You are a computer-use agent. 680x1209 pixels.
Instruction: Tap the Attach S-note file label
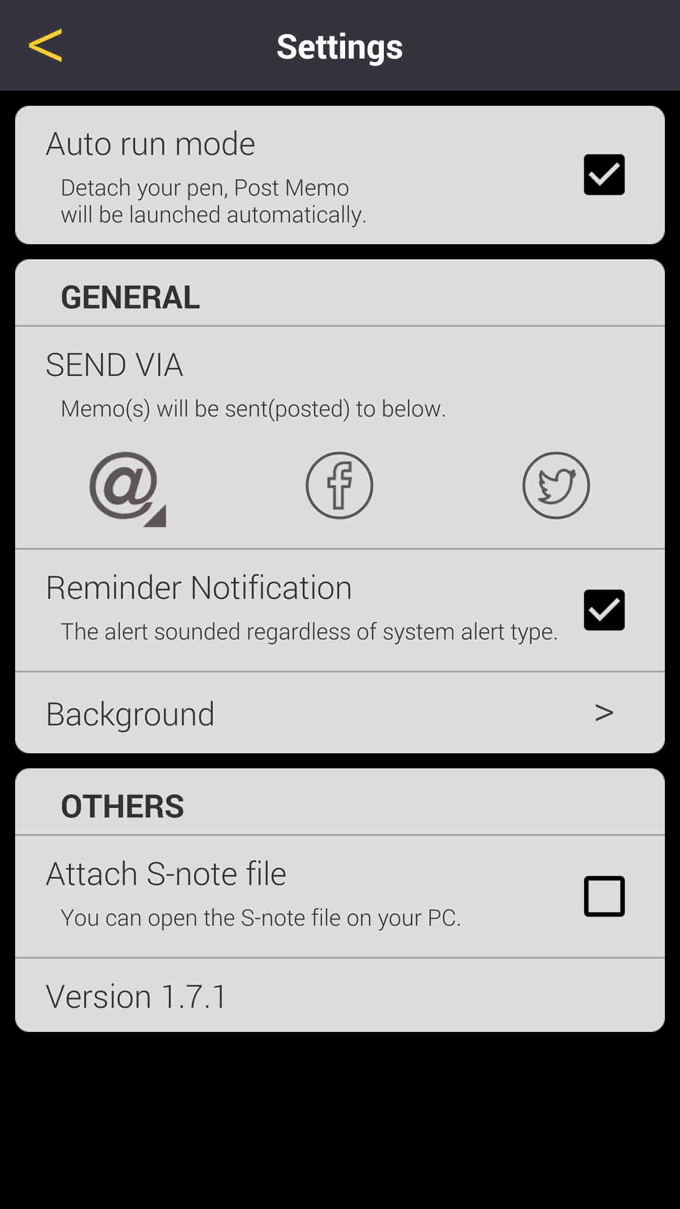(166, 874)
